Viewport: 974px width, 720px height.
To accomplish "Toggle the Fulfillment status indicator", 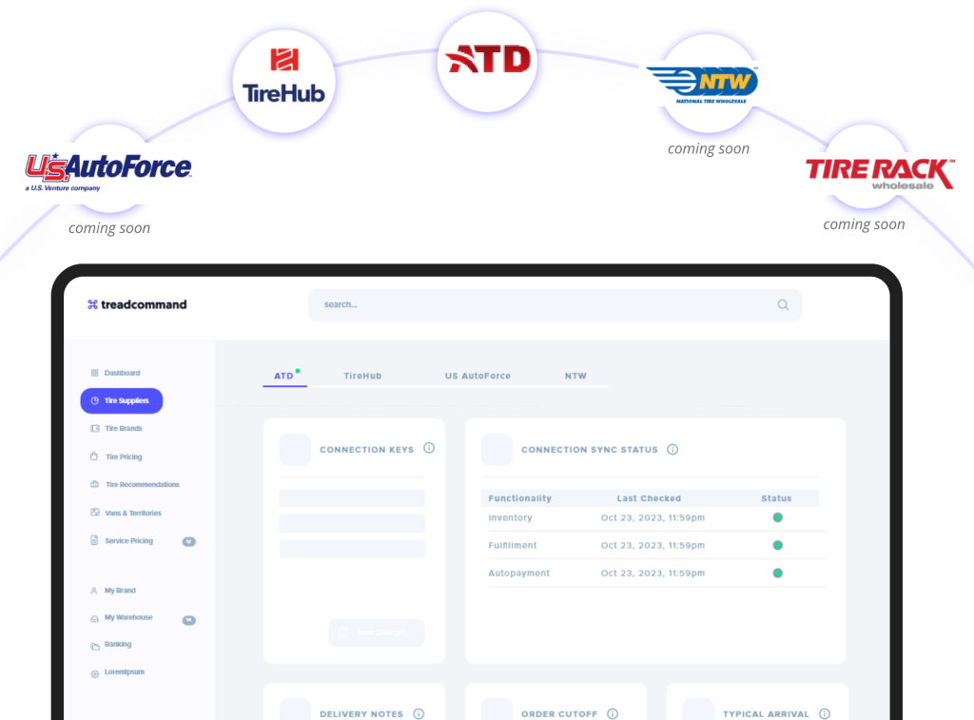I will click(x=778, y=545).
